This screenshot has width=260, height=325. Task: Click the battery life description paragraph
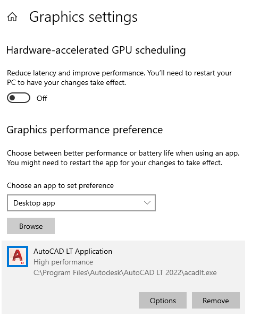click(123, 158)
